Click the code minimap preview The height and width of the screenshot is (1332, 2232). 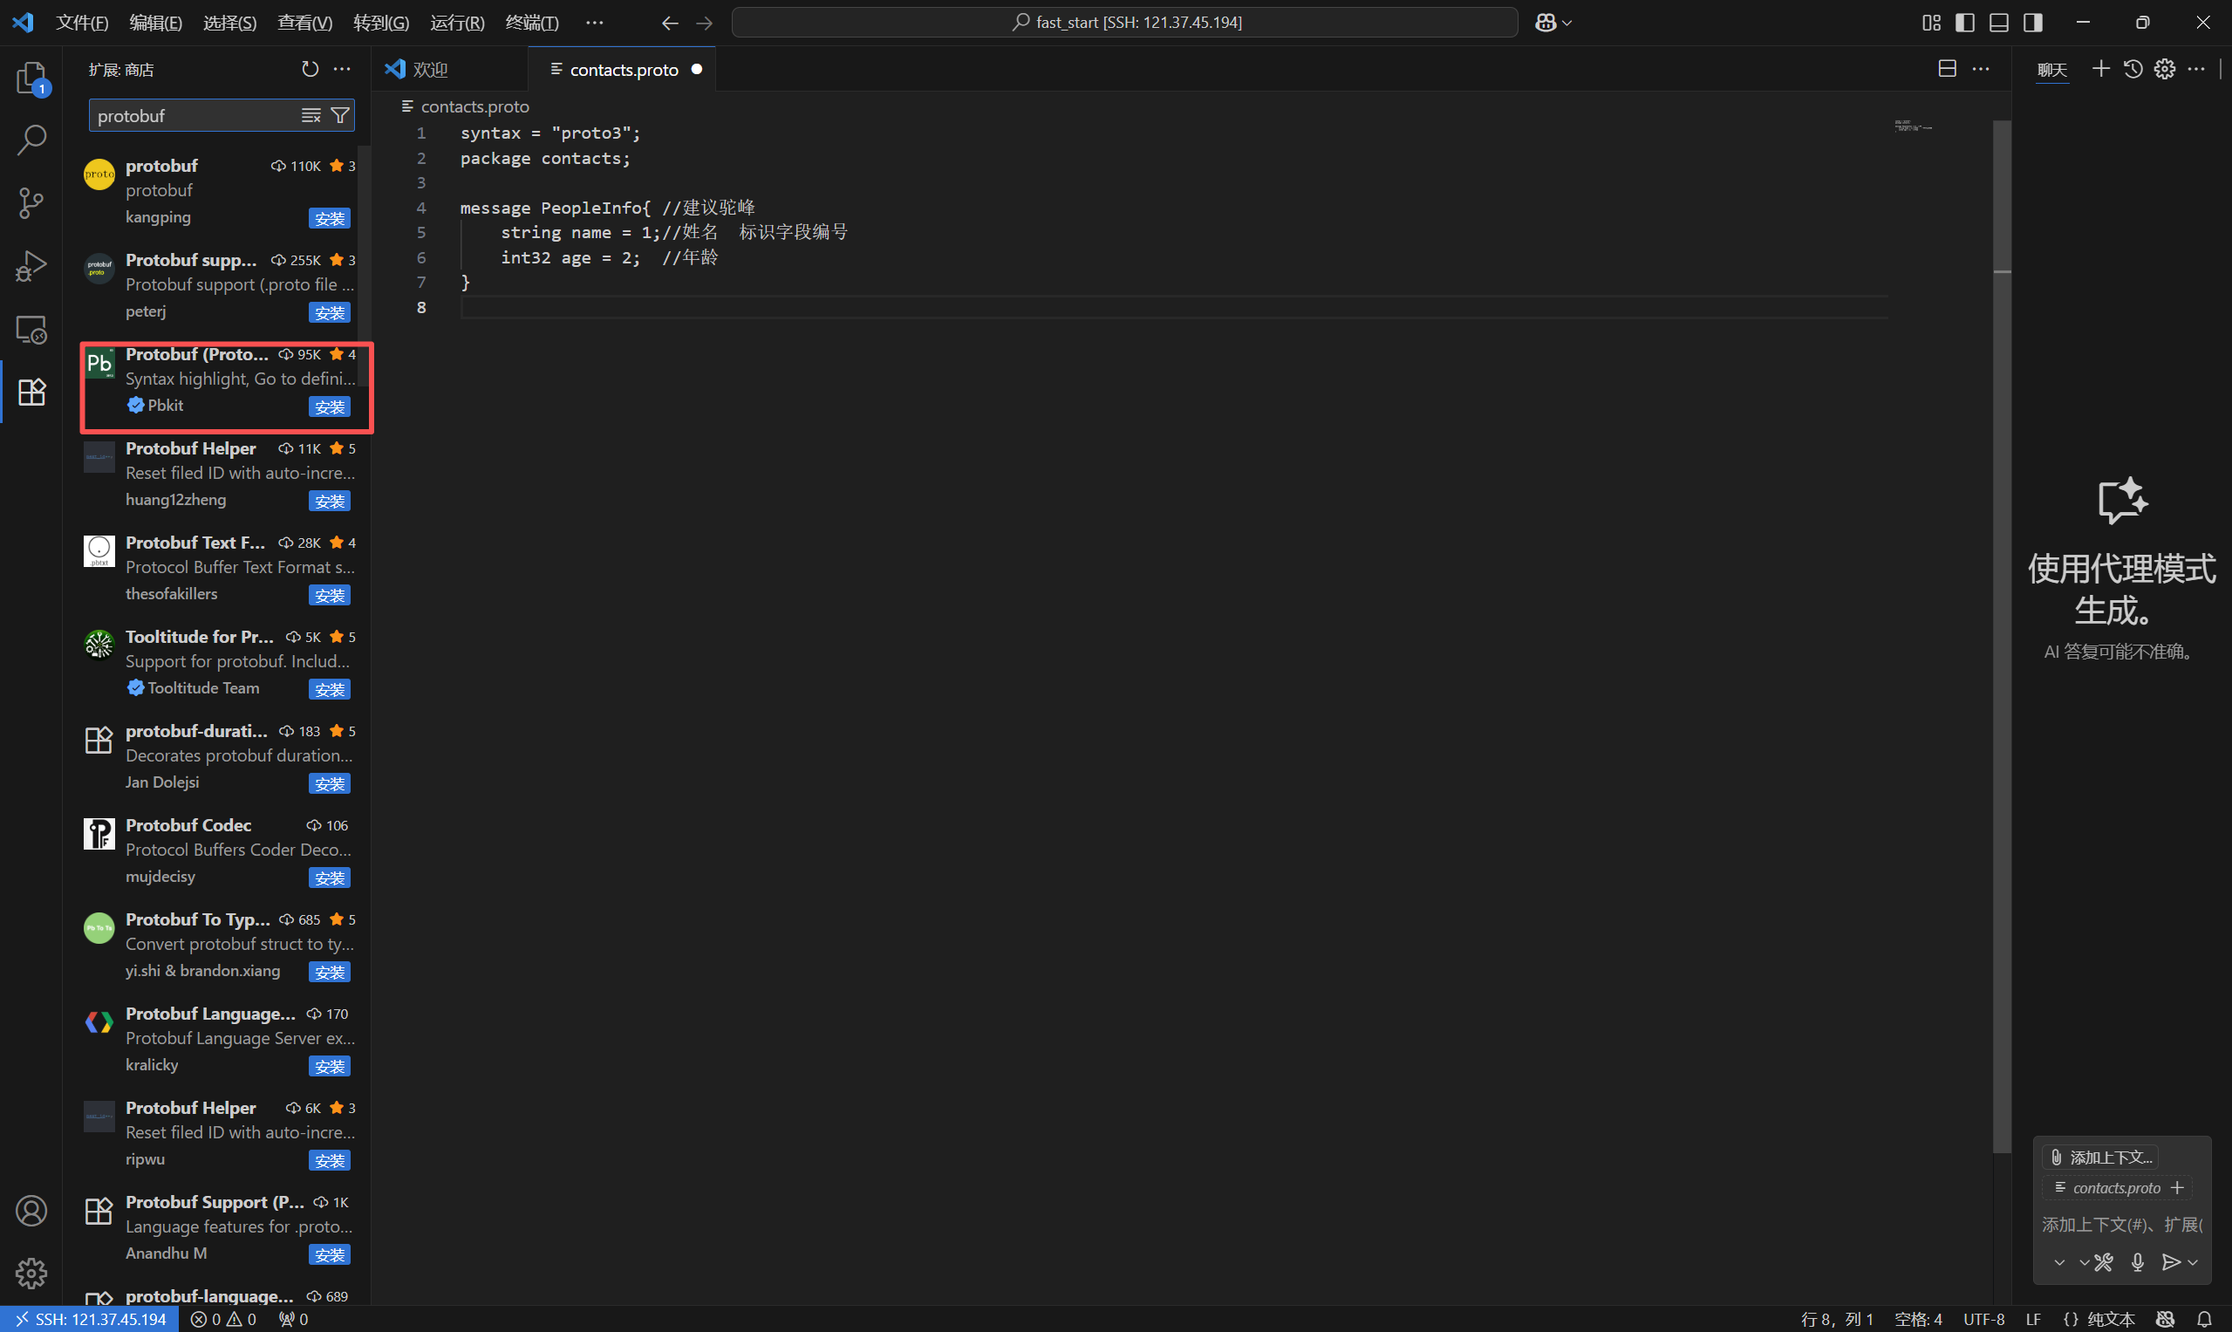click(x=1914, y=127)
